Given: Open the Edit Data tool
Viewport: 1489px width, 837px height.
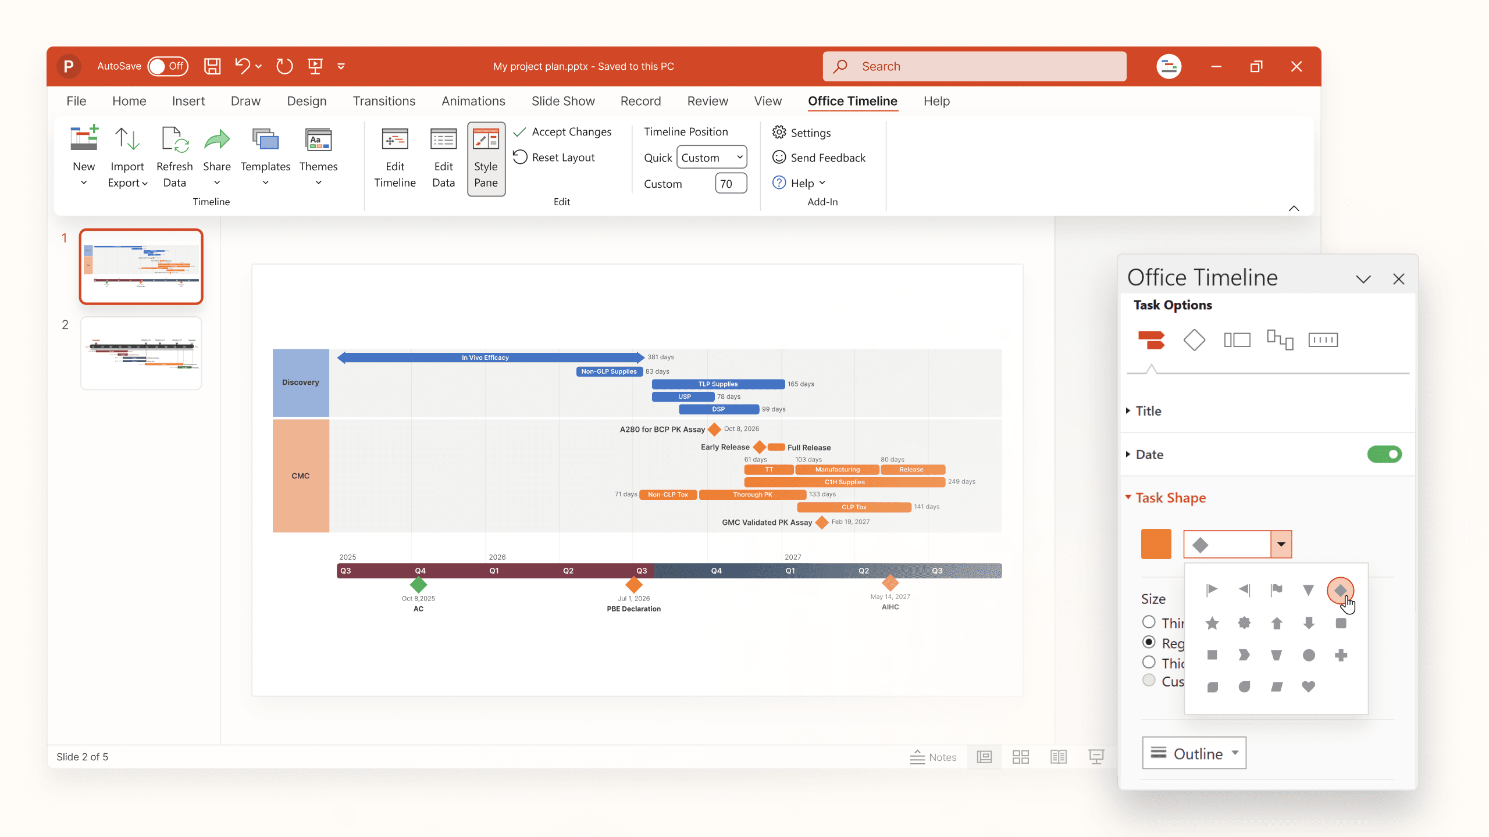Looking at the screenshot, I should click(443, 158).
